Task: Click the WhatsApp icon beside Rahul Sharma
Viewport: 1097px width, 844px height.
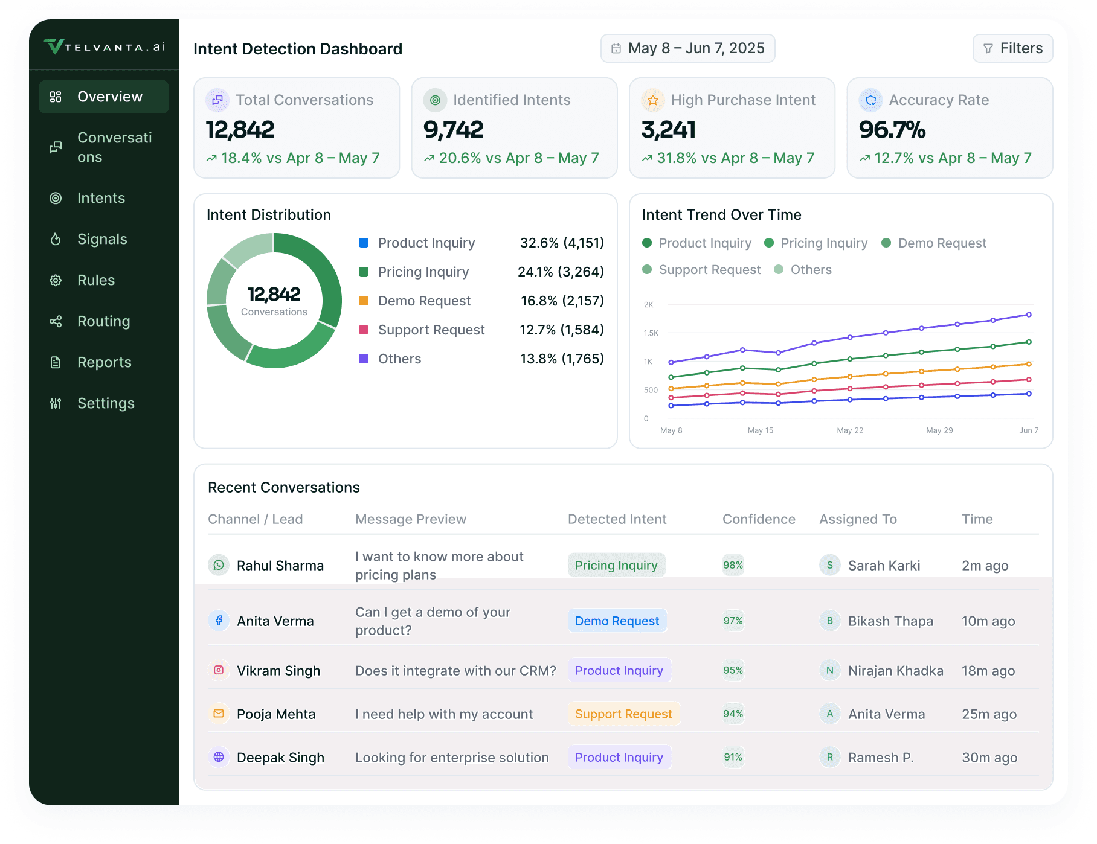Action: (x=219, y=565)
